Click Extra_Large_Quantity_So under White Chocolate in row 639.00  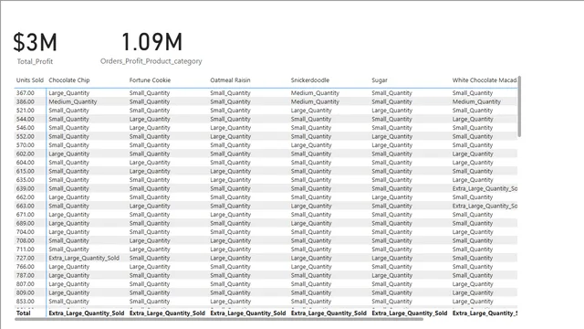click(x=485, y=189)
